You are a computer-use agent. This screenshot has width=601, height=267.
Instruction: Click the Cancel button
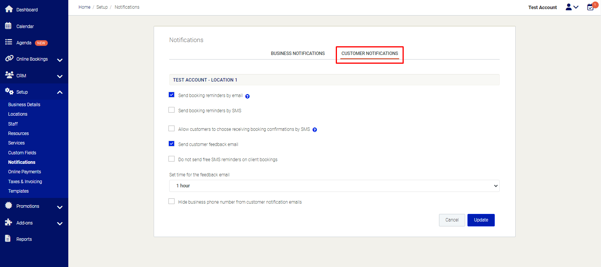(452, 220)
